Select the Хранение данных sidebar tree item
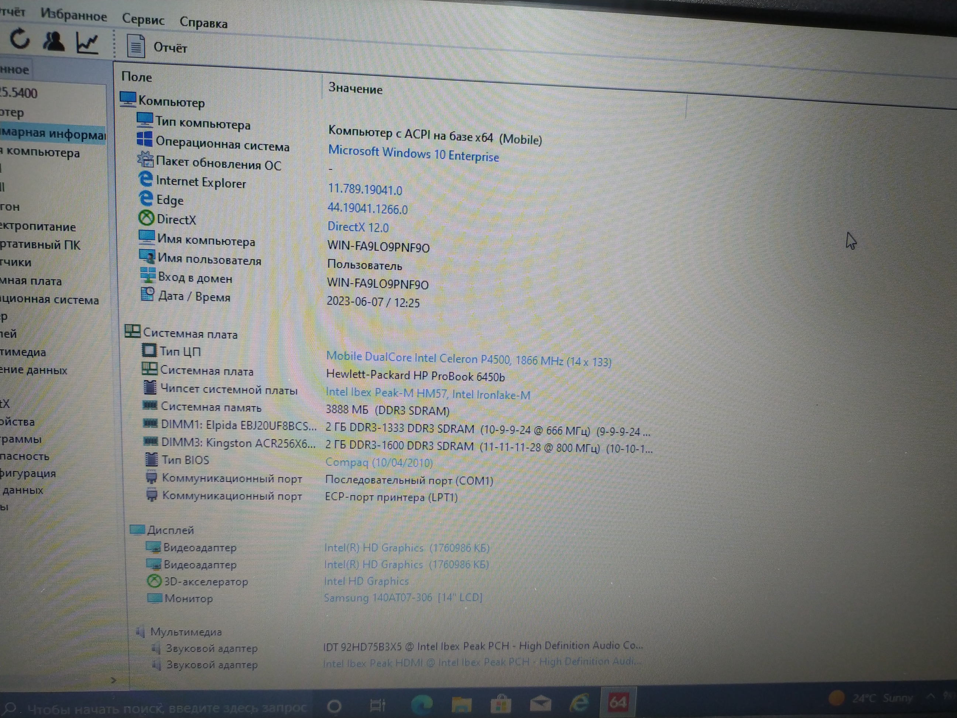This screenshot has width=957, height=718. click(33, 370)
